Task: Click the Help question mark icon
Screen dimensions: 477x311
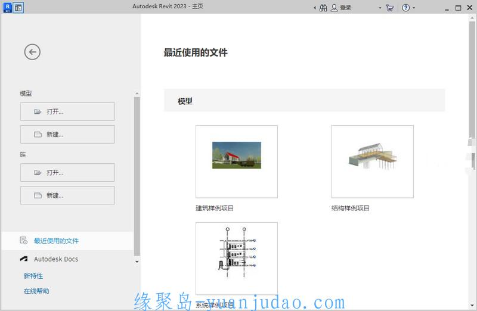Action: pyautogui.click(x=405, y=8)
